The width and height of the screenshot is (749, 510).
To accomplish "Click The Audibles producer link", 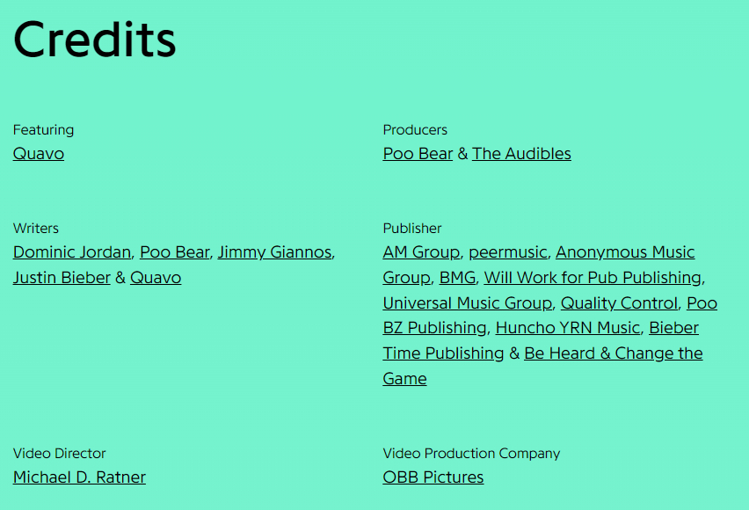I will point(521,154).
